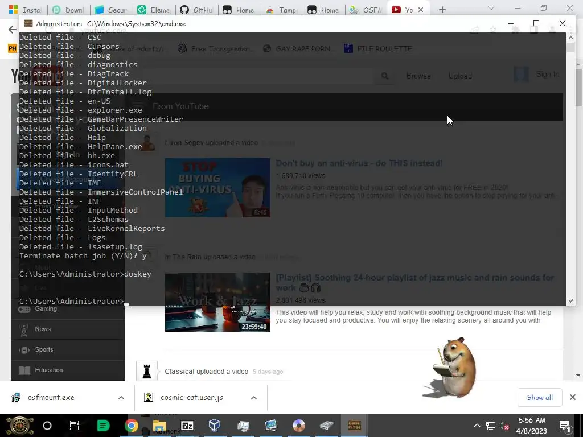Click the Gaming controller icon
583x437 pixels.
click(24, 309)
